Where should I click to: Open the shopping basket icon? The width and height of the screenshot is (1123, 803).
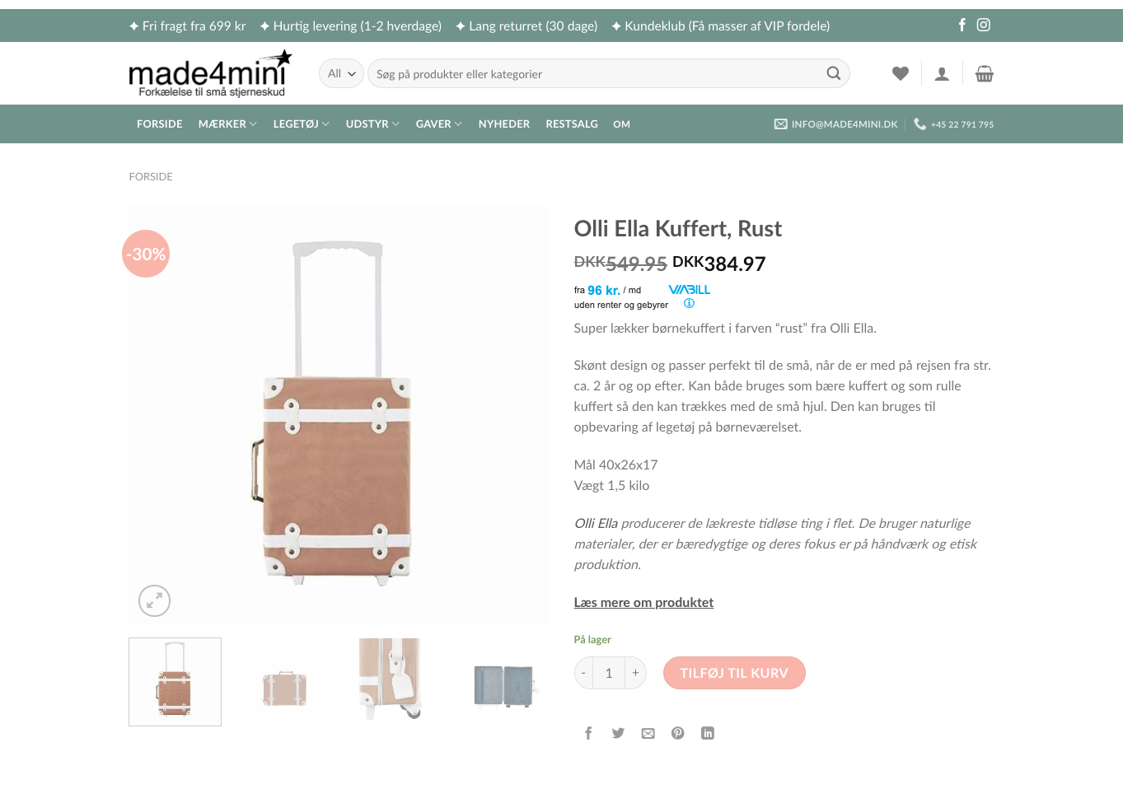coord(984,73)
